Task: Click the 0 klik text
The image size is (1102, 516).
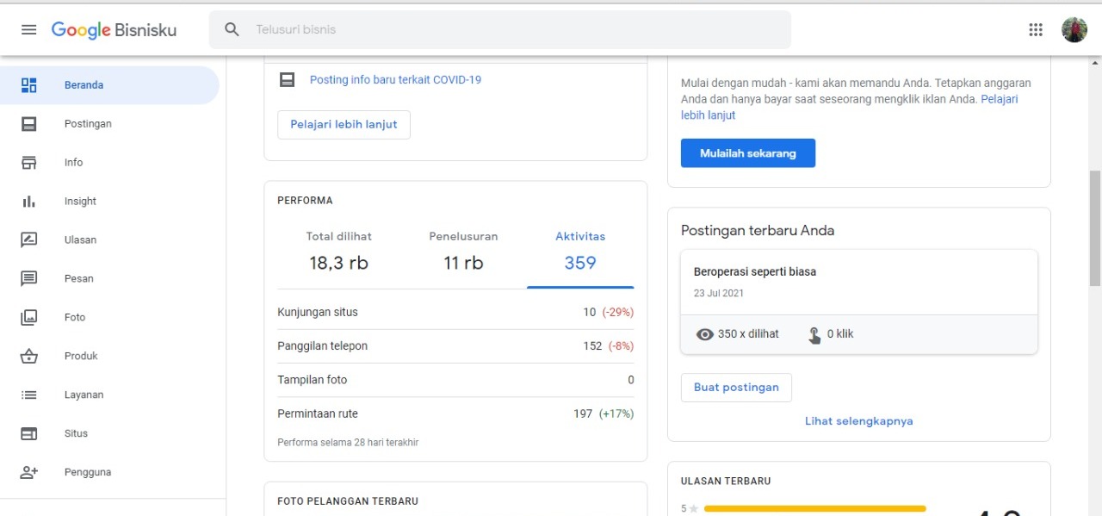Action: coord(840,334)
